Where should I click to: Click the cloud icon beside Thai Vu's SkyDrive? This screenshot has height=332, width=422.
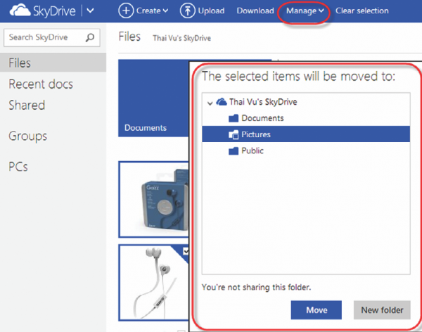[x=222, y=102]
